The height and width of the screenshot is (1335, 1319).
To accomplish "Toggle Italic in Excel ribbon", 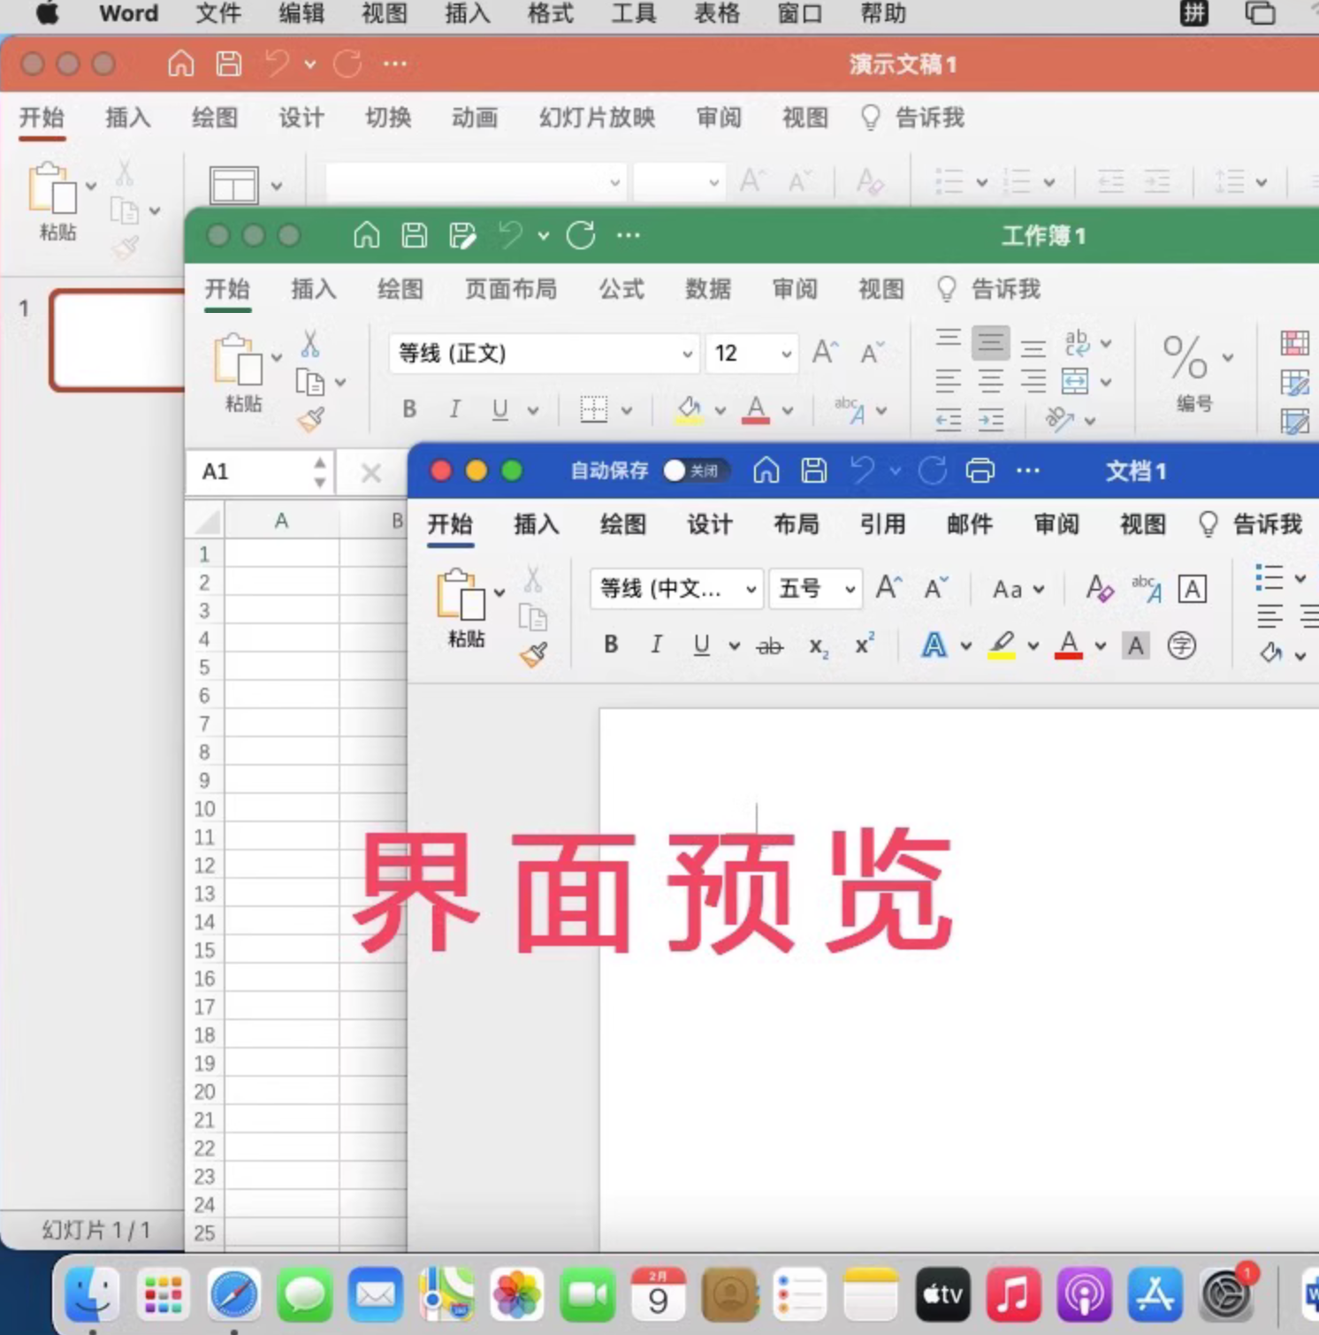I will [x=454, y=409].
